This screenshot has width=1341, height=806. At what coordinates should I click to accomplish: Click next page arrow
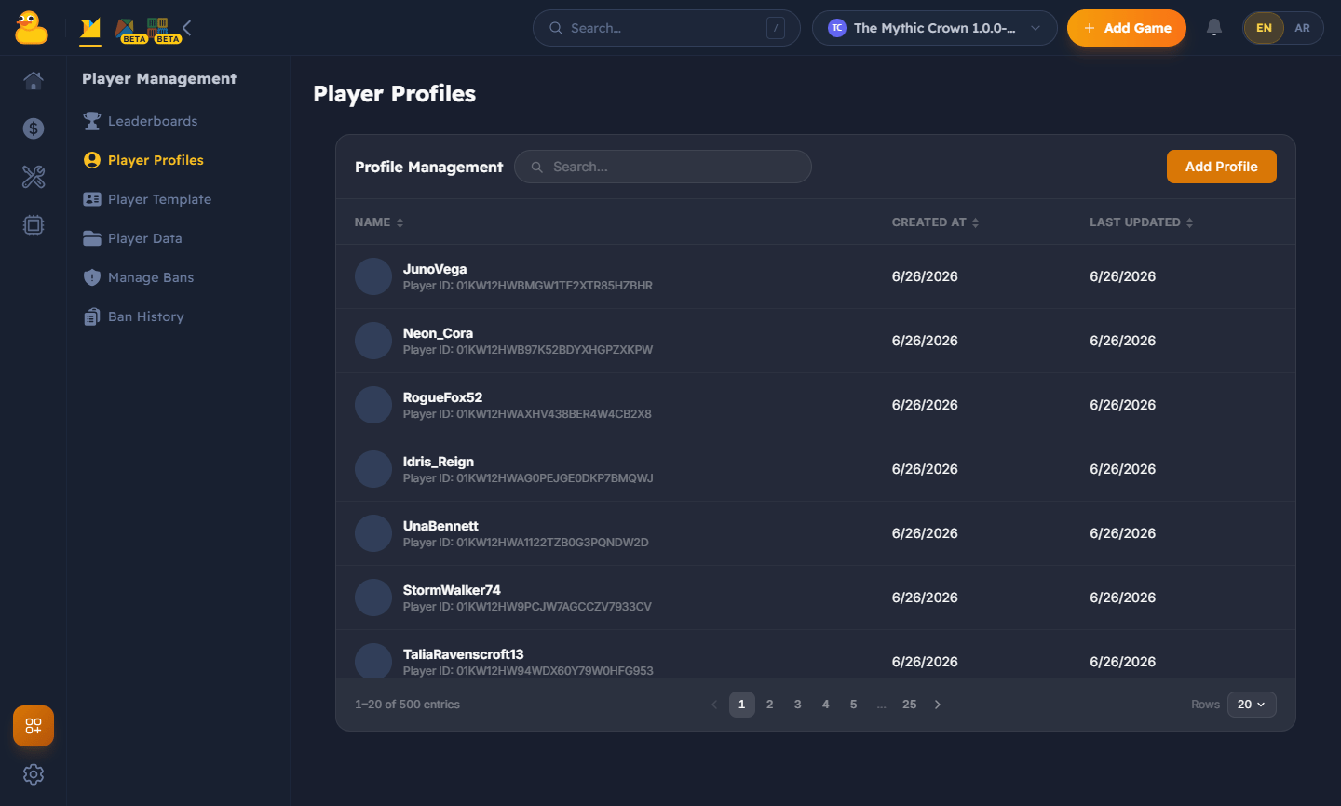tap(938, 705)
